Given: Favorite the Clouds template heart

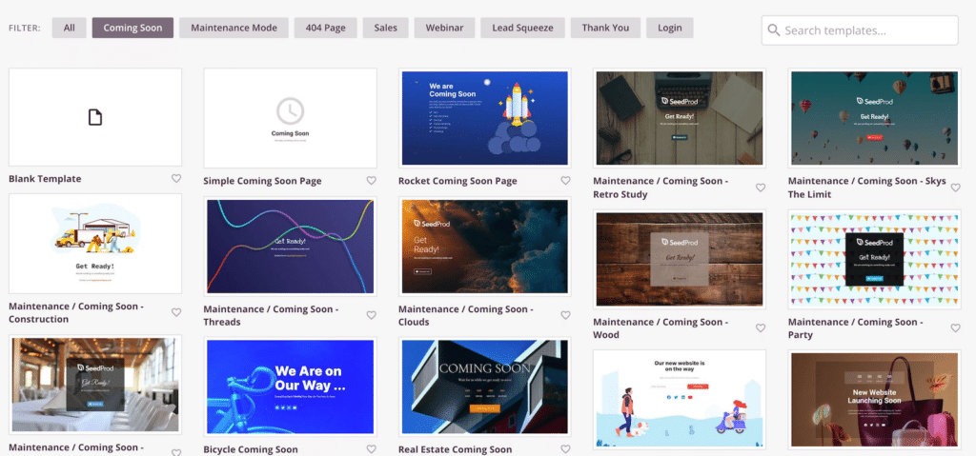Looking at the screenshot, I should tap(565, 315).
